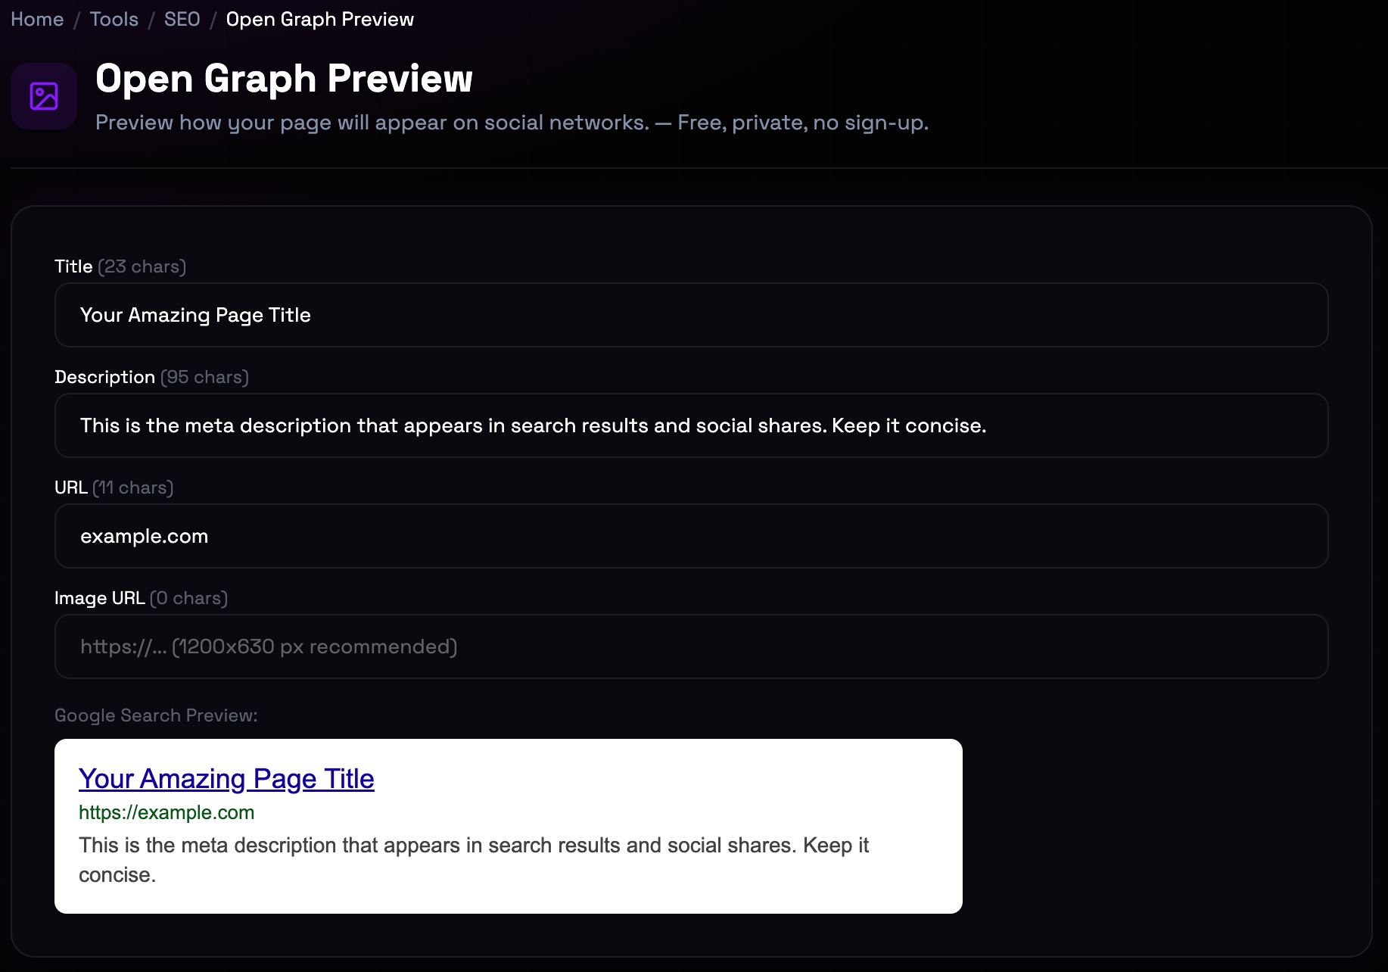Open 'Your Amazing Page Title' preview link
The image size is (1388, 972).
226,778
